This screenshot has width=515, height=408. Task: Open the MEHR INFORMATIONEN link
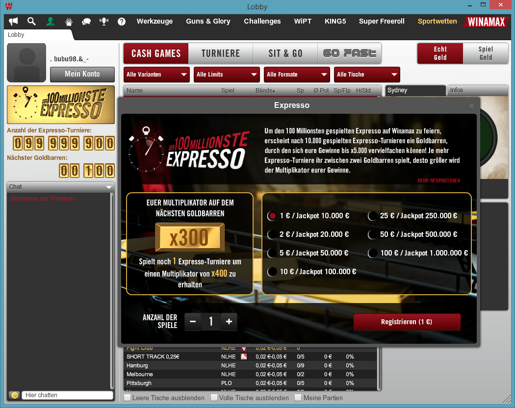[x=438, y=180]
